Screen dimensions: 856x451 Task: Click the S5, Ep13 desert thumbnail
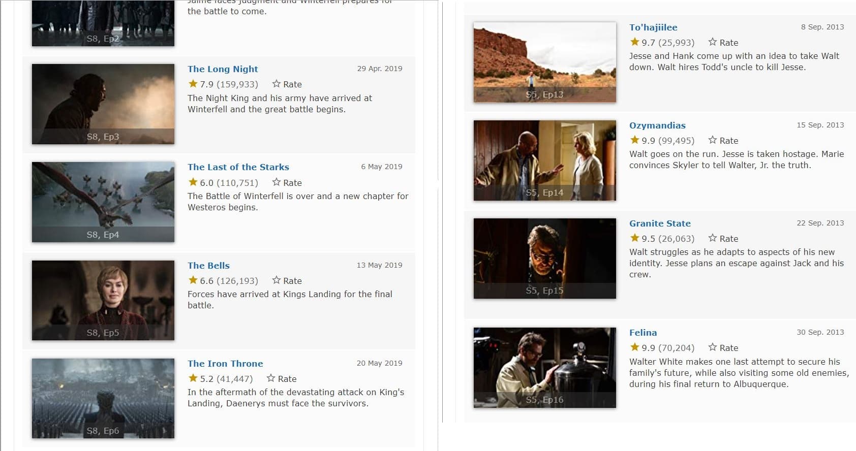tap(545, 62)
